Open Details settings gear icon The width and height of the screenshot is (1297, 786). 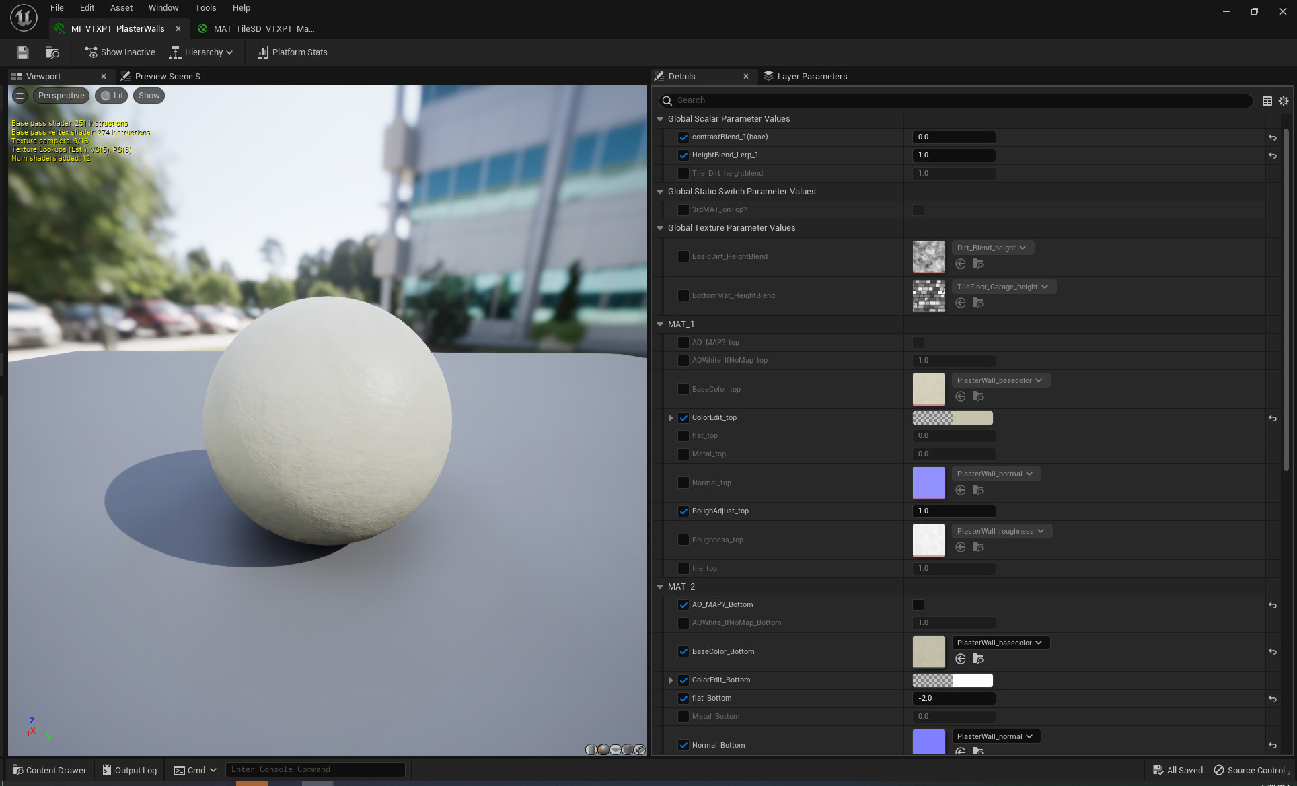(x=1284, y=101)
